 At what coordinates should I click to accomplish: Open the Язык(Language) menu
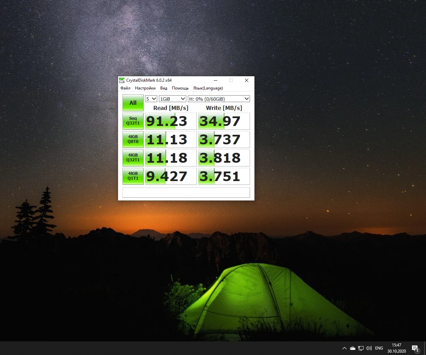208,88
